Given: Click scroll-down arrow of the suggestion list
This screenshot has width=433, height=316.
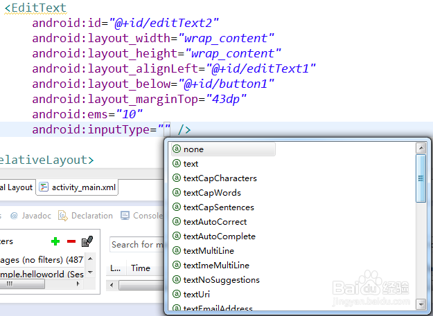Looking at the screenshot, I should pos(421,304).
